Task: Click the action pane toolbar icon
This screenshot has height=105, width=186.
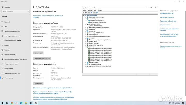Action: tap(94, 13)
